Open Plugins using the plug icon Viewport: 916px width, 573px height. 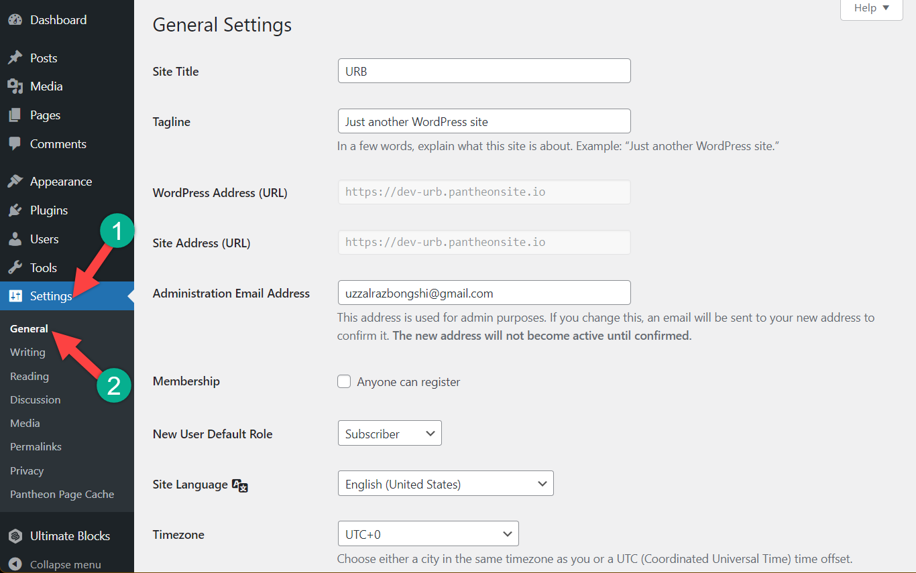click(15, 210)
